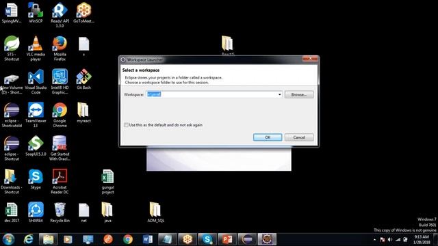Switch to Word in the taskbar
The height and width of the screenshot is (246, 438).
[148, 239]
